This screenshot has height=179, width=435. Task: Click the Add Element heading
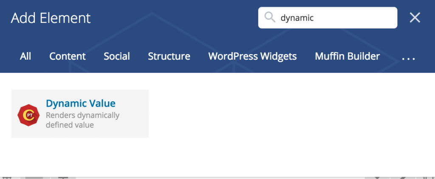51,18
